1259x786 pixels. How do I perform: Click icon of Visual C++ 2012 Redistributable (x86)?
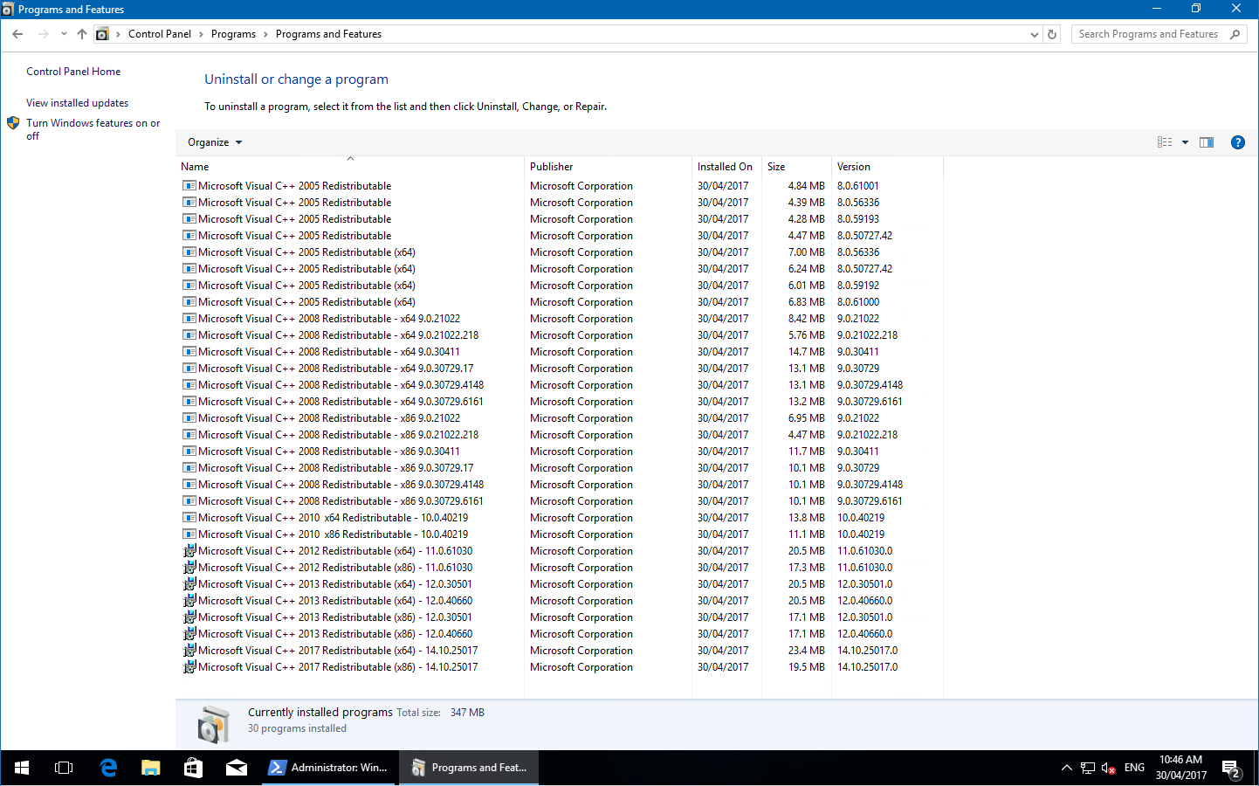coord(189,568)
